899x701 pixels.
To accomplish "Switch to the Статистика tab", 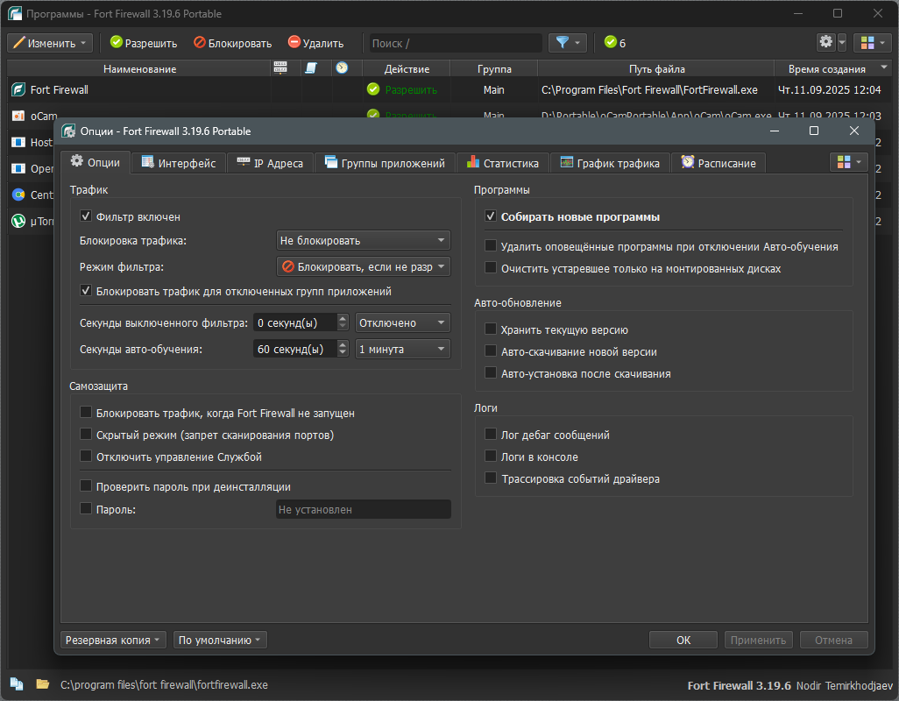I will click(x=503, y=163).
